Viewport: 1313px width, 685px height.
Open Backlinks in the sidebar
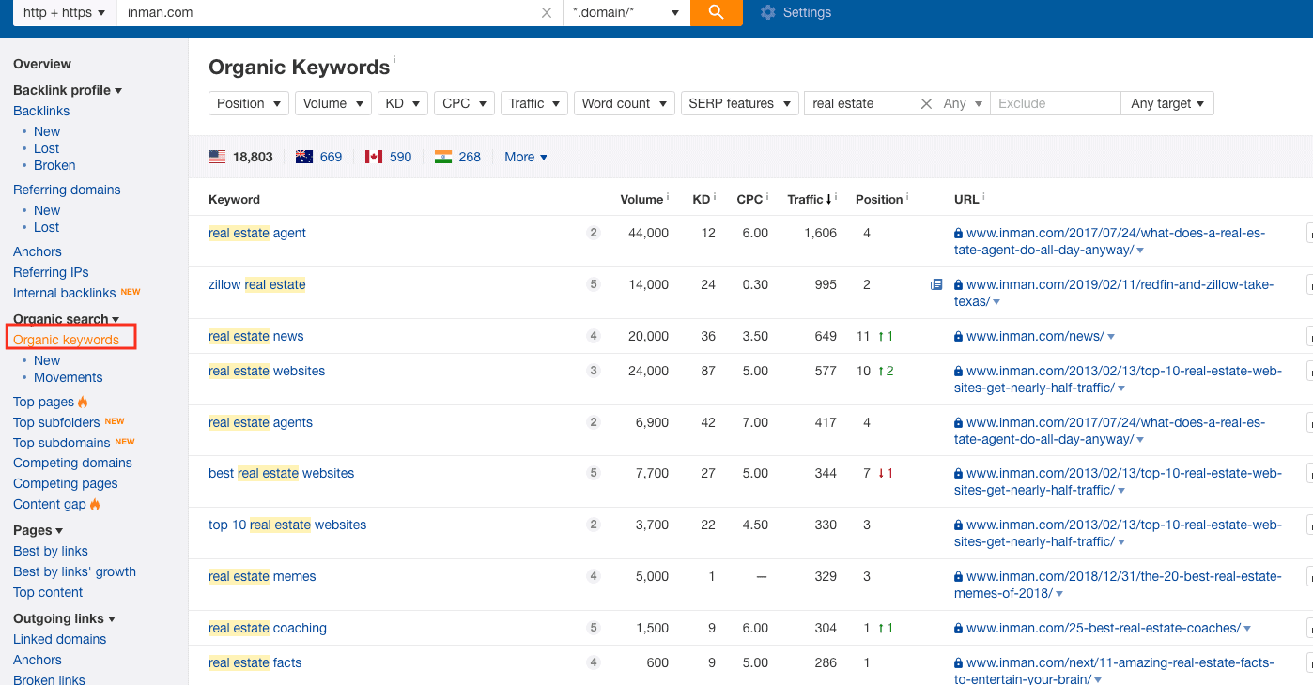pyautogui.click(x=41, y=111)
